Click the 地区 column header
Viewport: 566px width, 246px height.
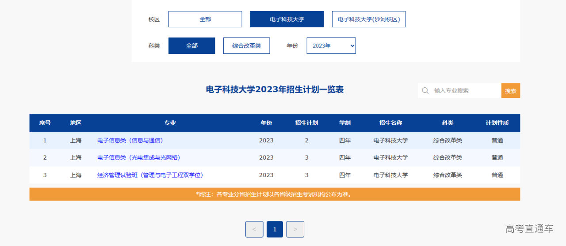(76, 123)
